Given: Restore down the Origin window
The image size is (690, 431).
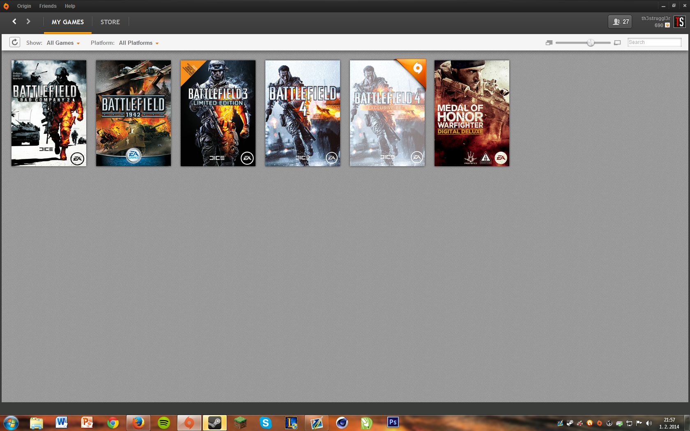Looking at the screenshot, I should coord(674,6).
